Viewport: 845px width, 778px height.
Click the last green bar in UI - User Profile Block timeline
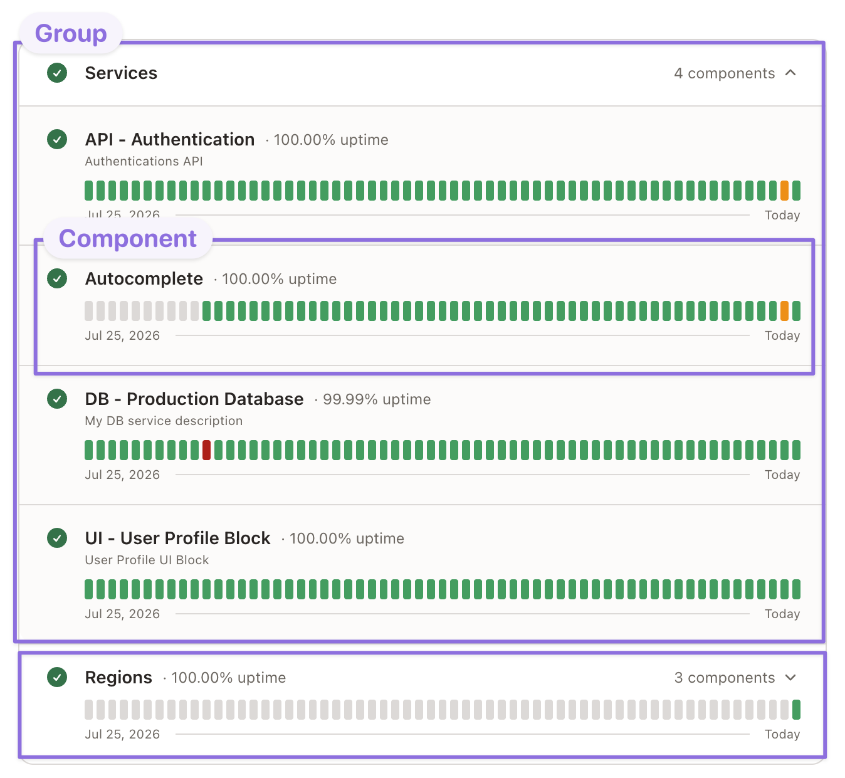click(x=796, y=589)
